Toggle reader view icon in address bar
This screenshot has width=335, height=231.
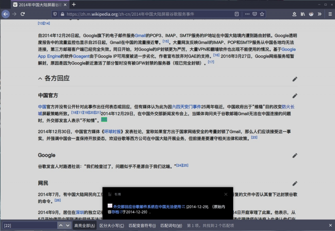[x=237, y=14]
